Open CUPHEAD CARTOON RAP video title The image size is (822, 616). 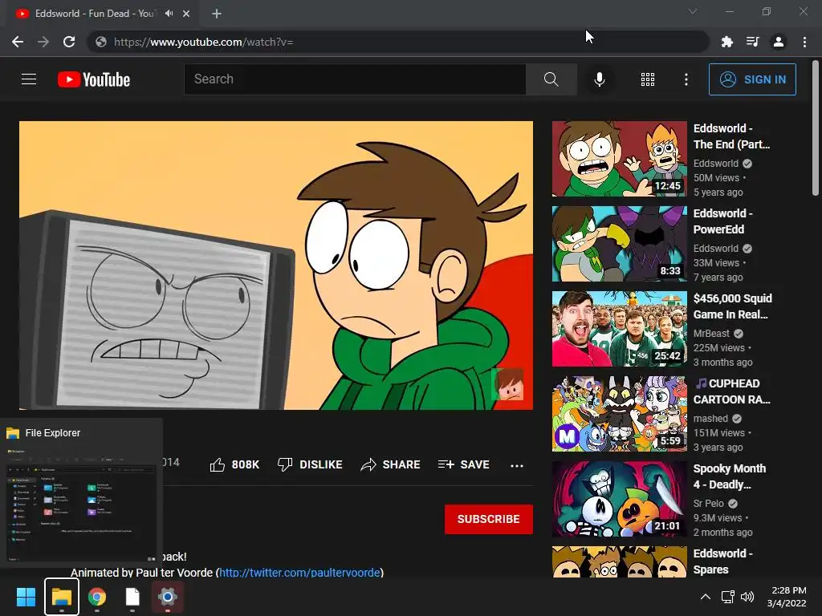point(732,391)
